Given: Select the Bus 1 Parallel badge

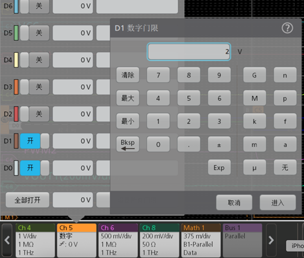Looking at the screenshot, I should click(243, 240).
